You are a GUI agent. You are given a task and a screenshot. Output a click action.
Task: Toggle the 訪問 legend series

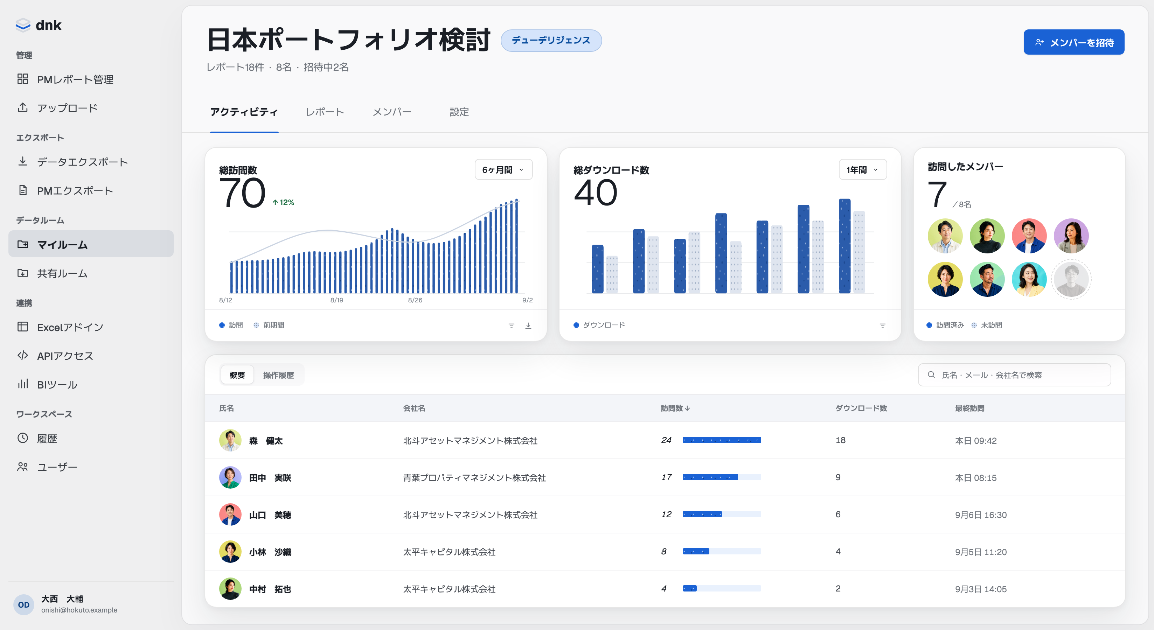tap(231, 325)
